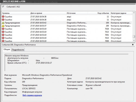Click the UTC event time 27.07.2019 15:51:17

point(44,63)
